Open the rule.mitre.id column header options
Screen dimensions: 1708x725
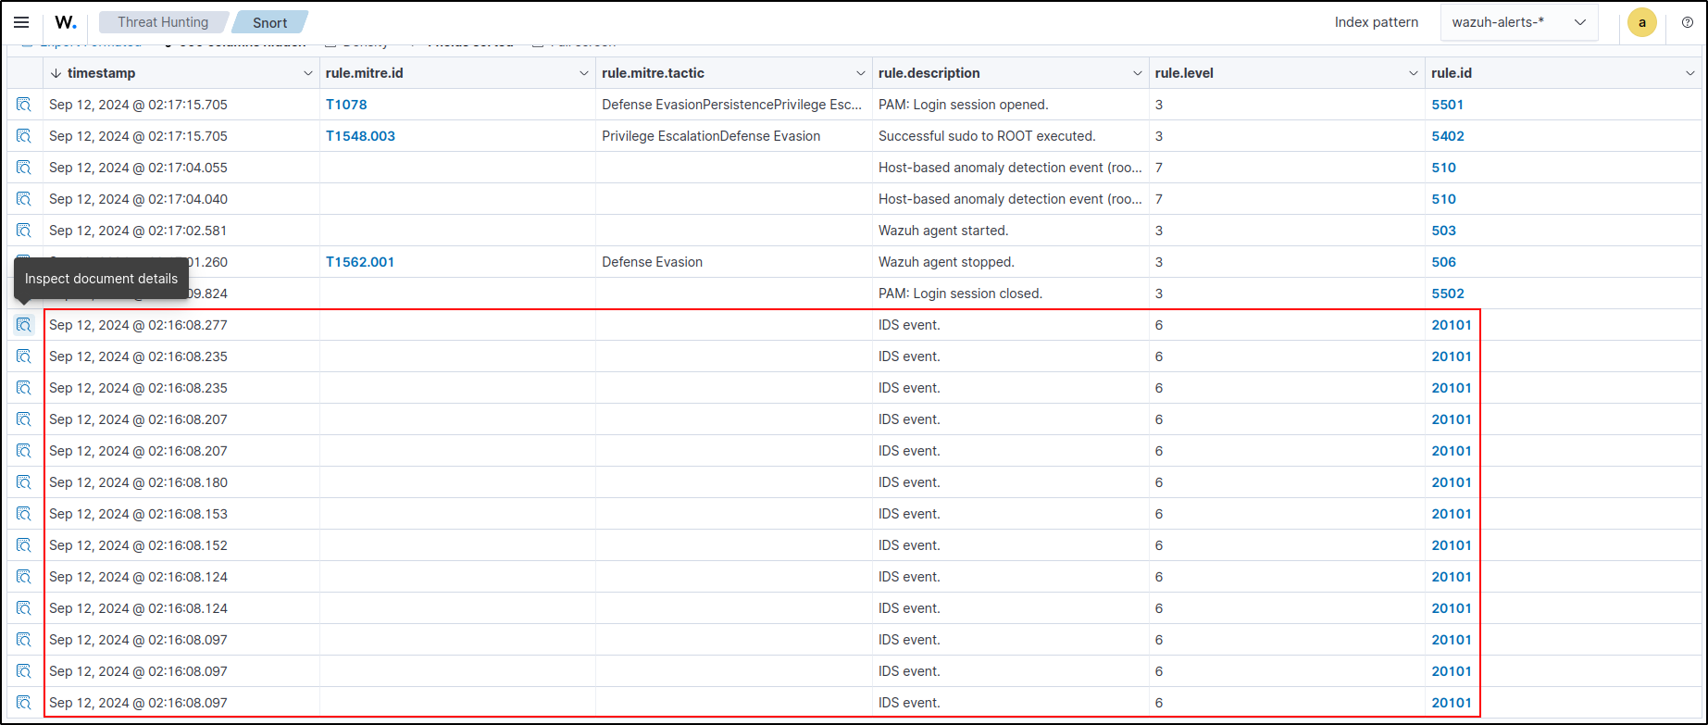(584, 73)
